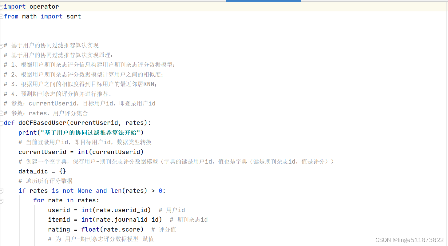Click comment '# 4、预测期刊杂志的评分值并进行推荐。'
This screenshot has width=448, height=246.
(58, 94)
